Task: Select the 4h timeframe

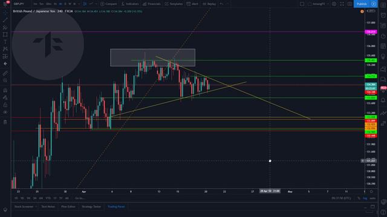Action: [x=60, y=4]
